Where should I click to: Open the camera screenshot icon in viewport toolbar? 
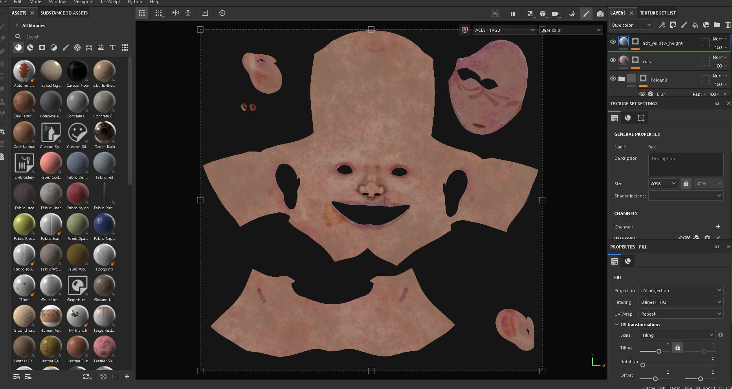(600, 13)
